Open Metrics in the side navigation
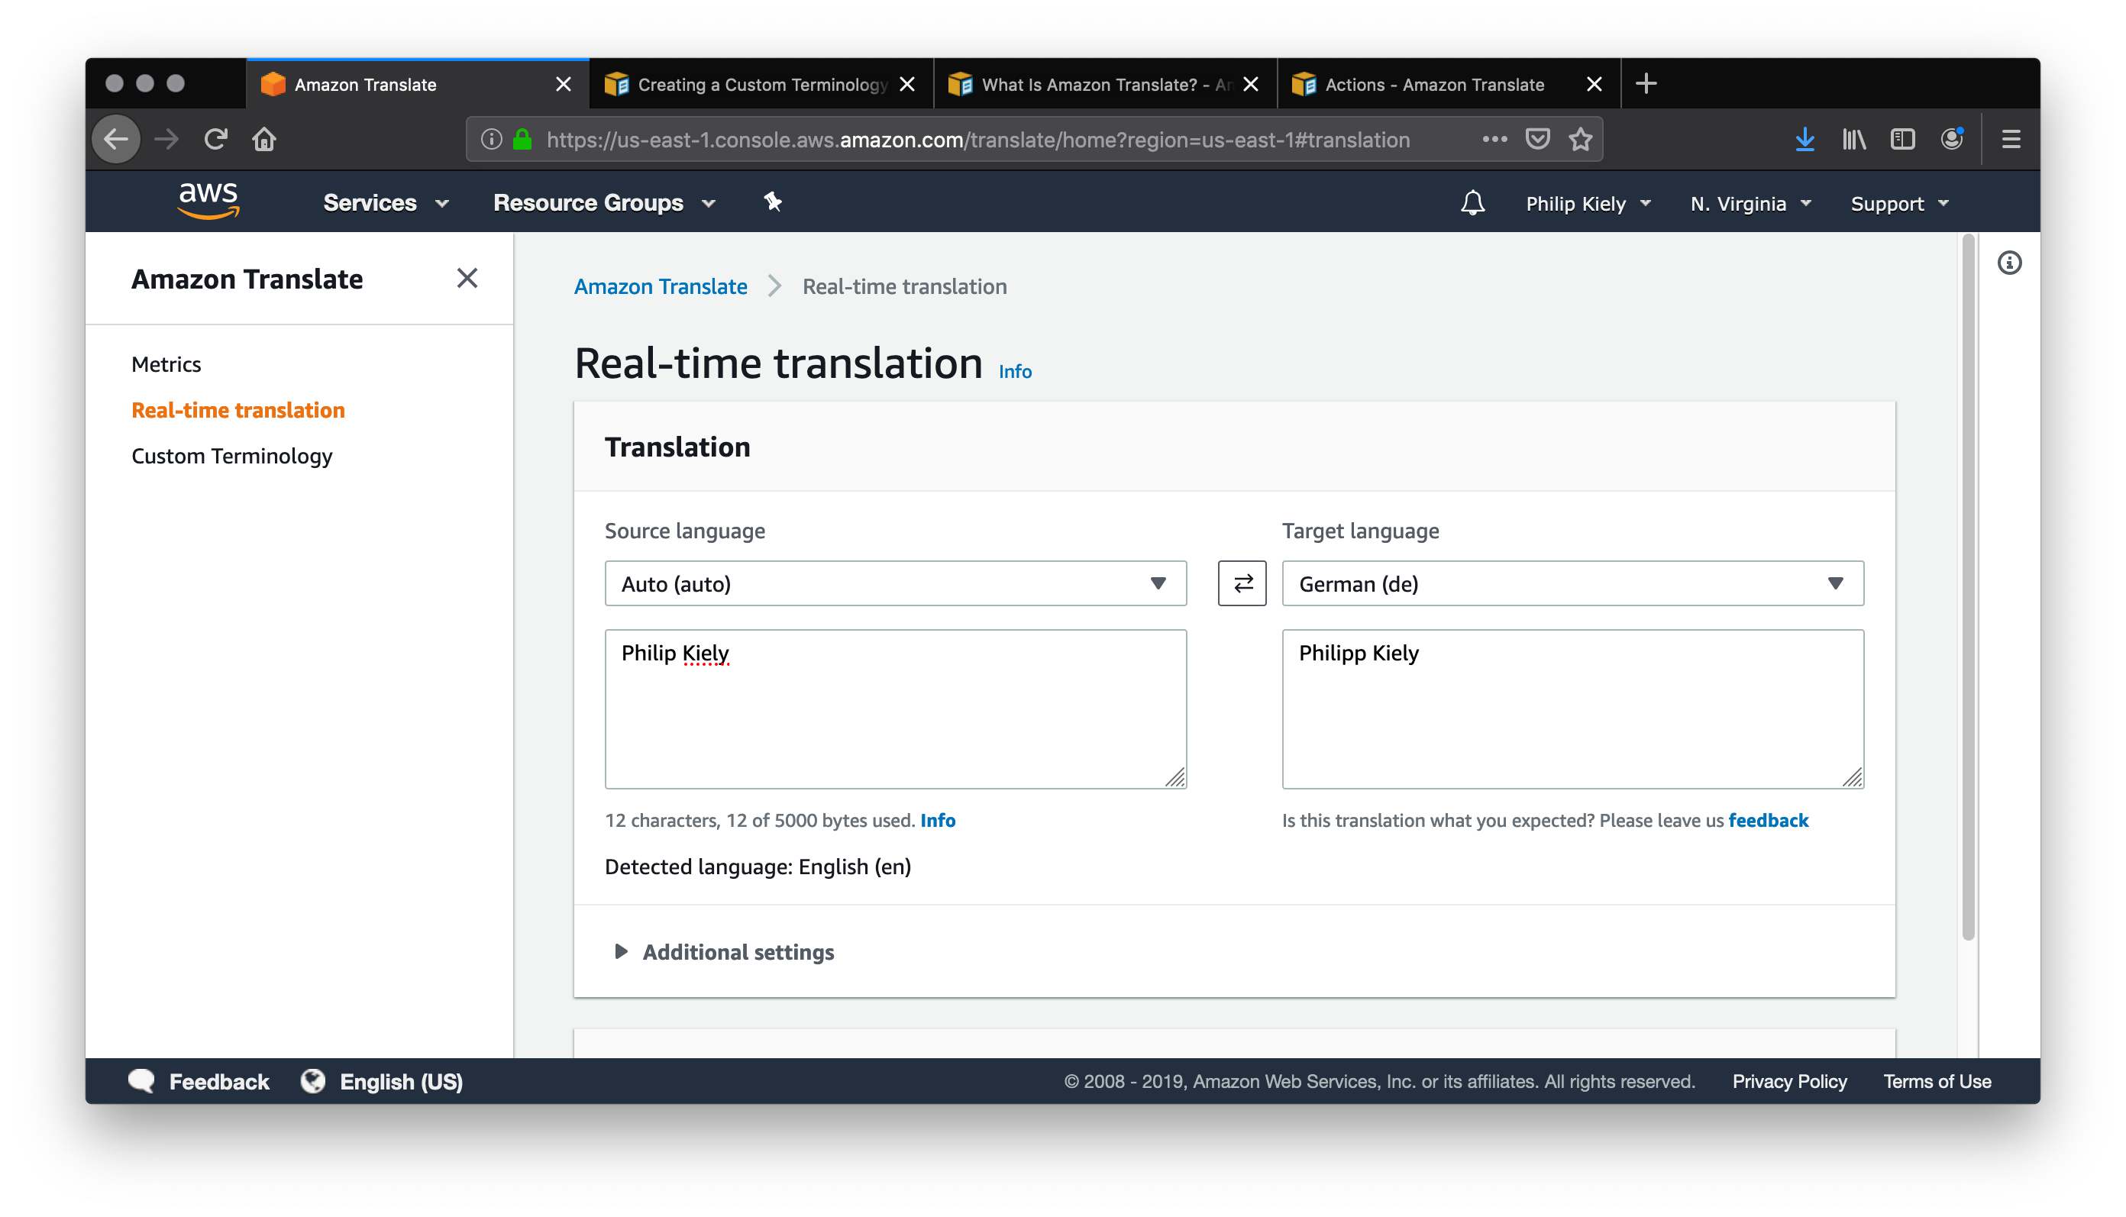The width and height of the screenshot is (2126, 1217). point(166,364)
